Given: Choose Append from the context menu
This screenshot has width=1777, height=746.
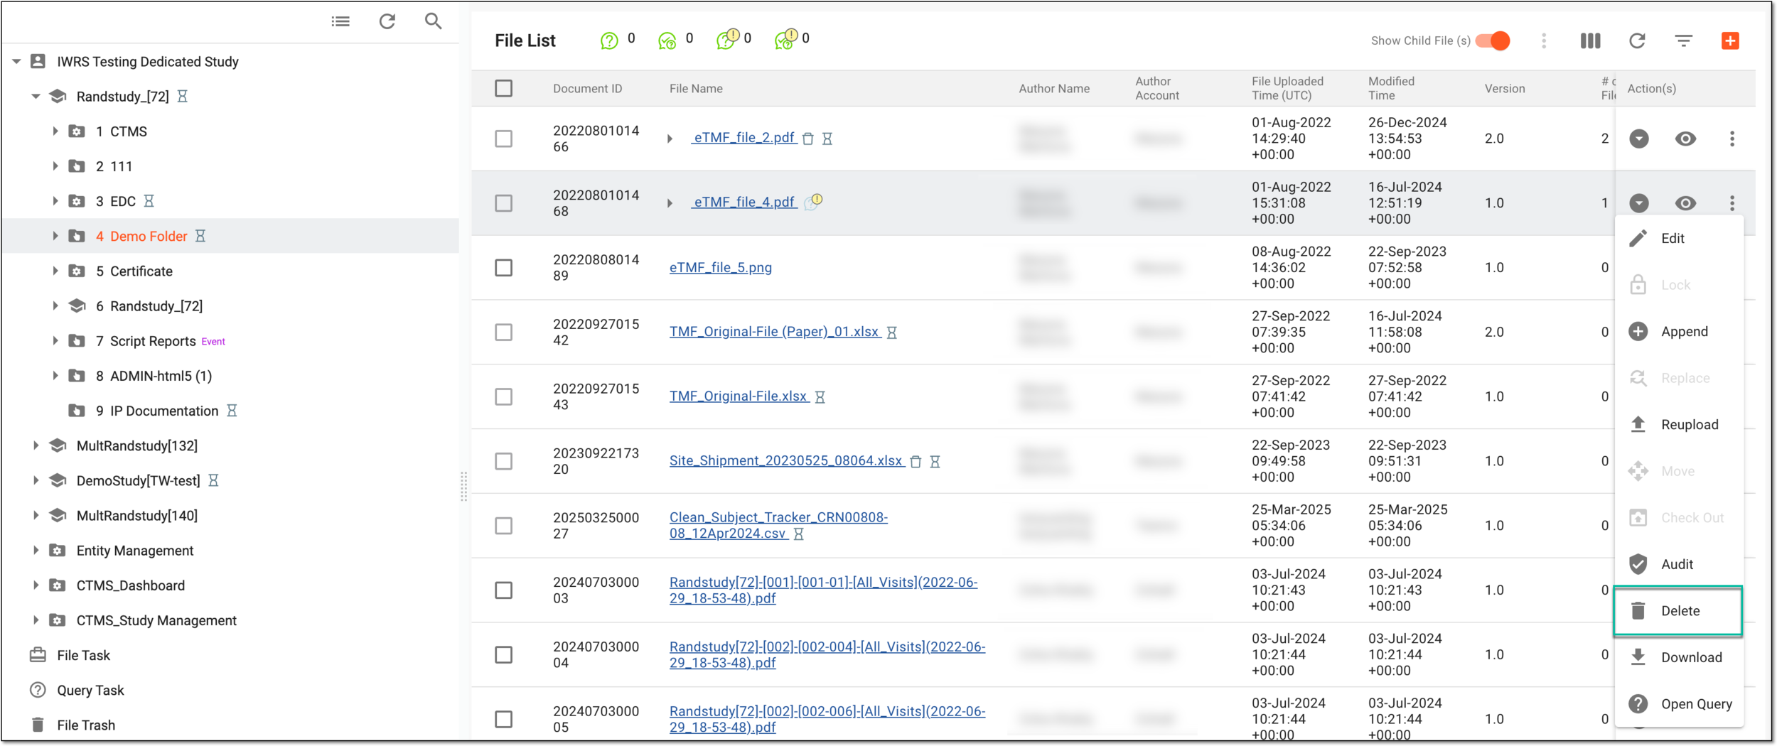Looking at the screenshot, I should 1679,331.
